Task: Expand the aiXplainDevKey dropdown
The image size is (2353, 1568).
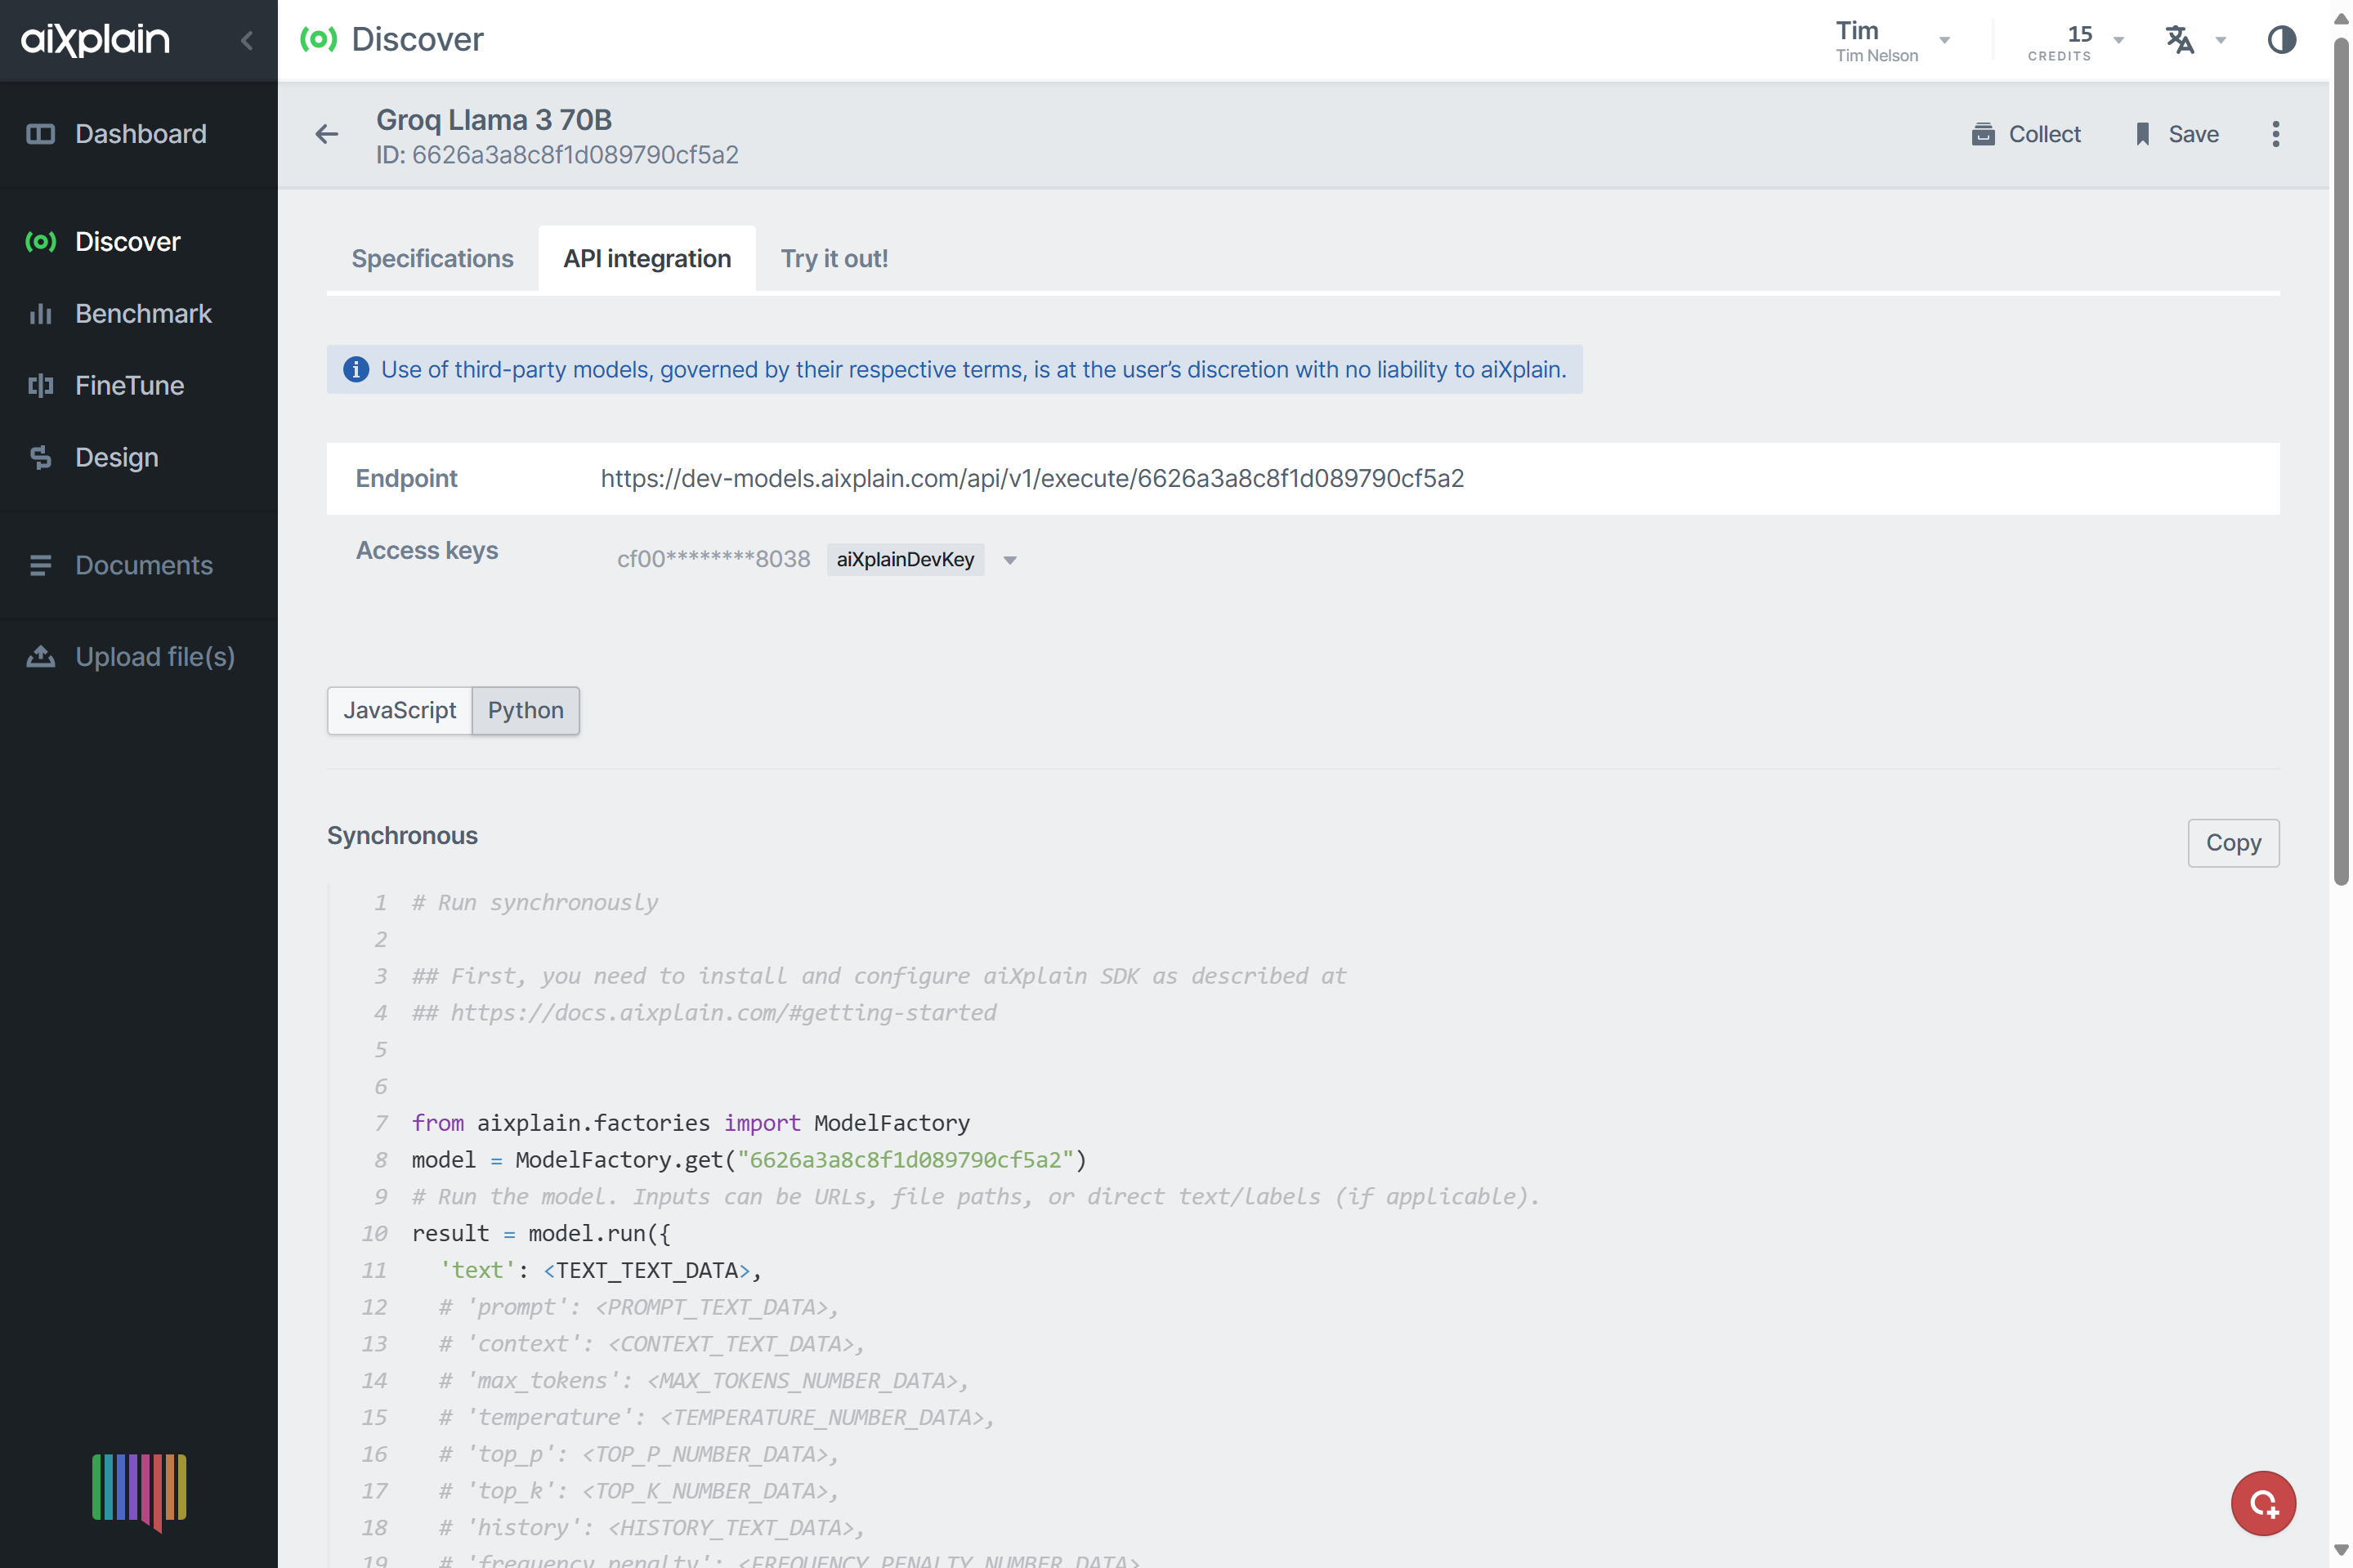Action: pos(1012,558)
